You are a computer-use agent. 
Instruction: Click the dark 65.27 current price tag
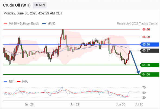click(x=149, y=51)
